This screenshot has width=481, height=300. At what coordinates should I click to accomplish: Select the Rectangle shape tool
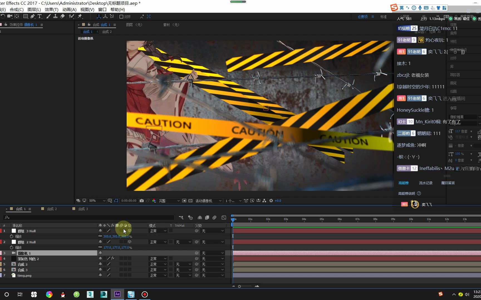[25, 16]
